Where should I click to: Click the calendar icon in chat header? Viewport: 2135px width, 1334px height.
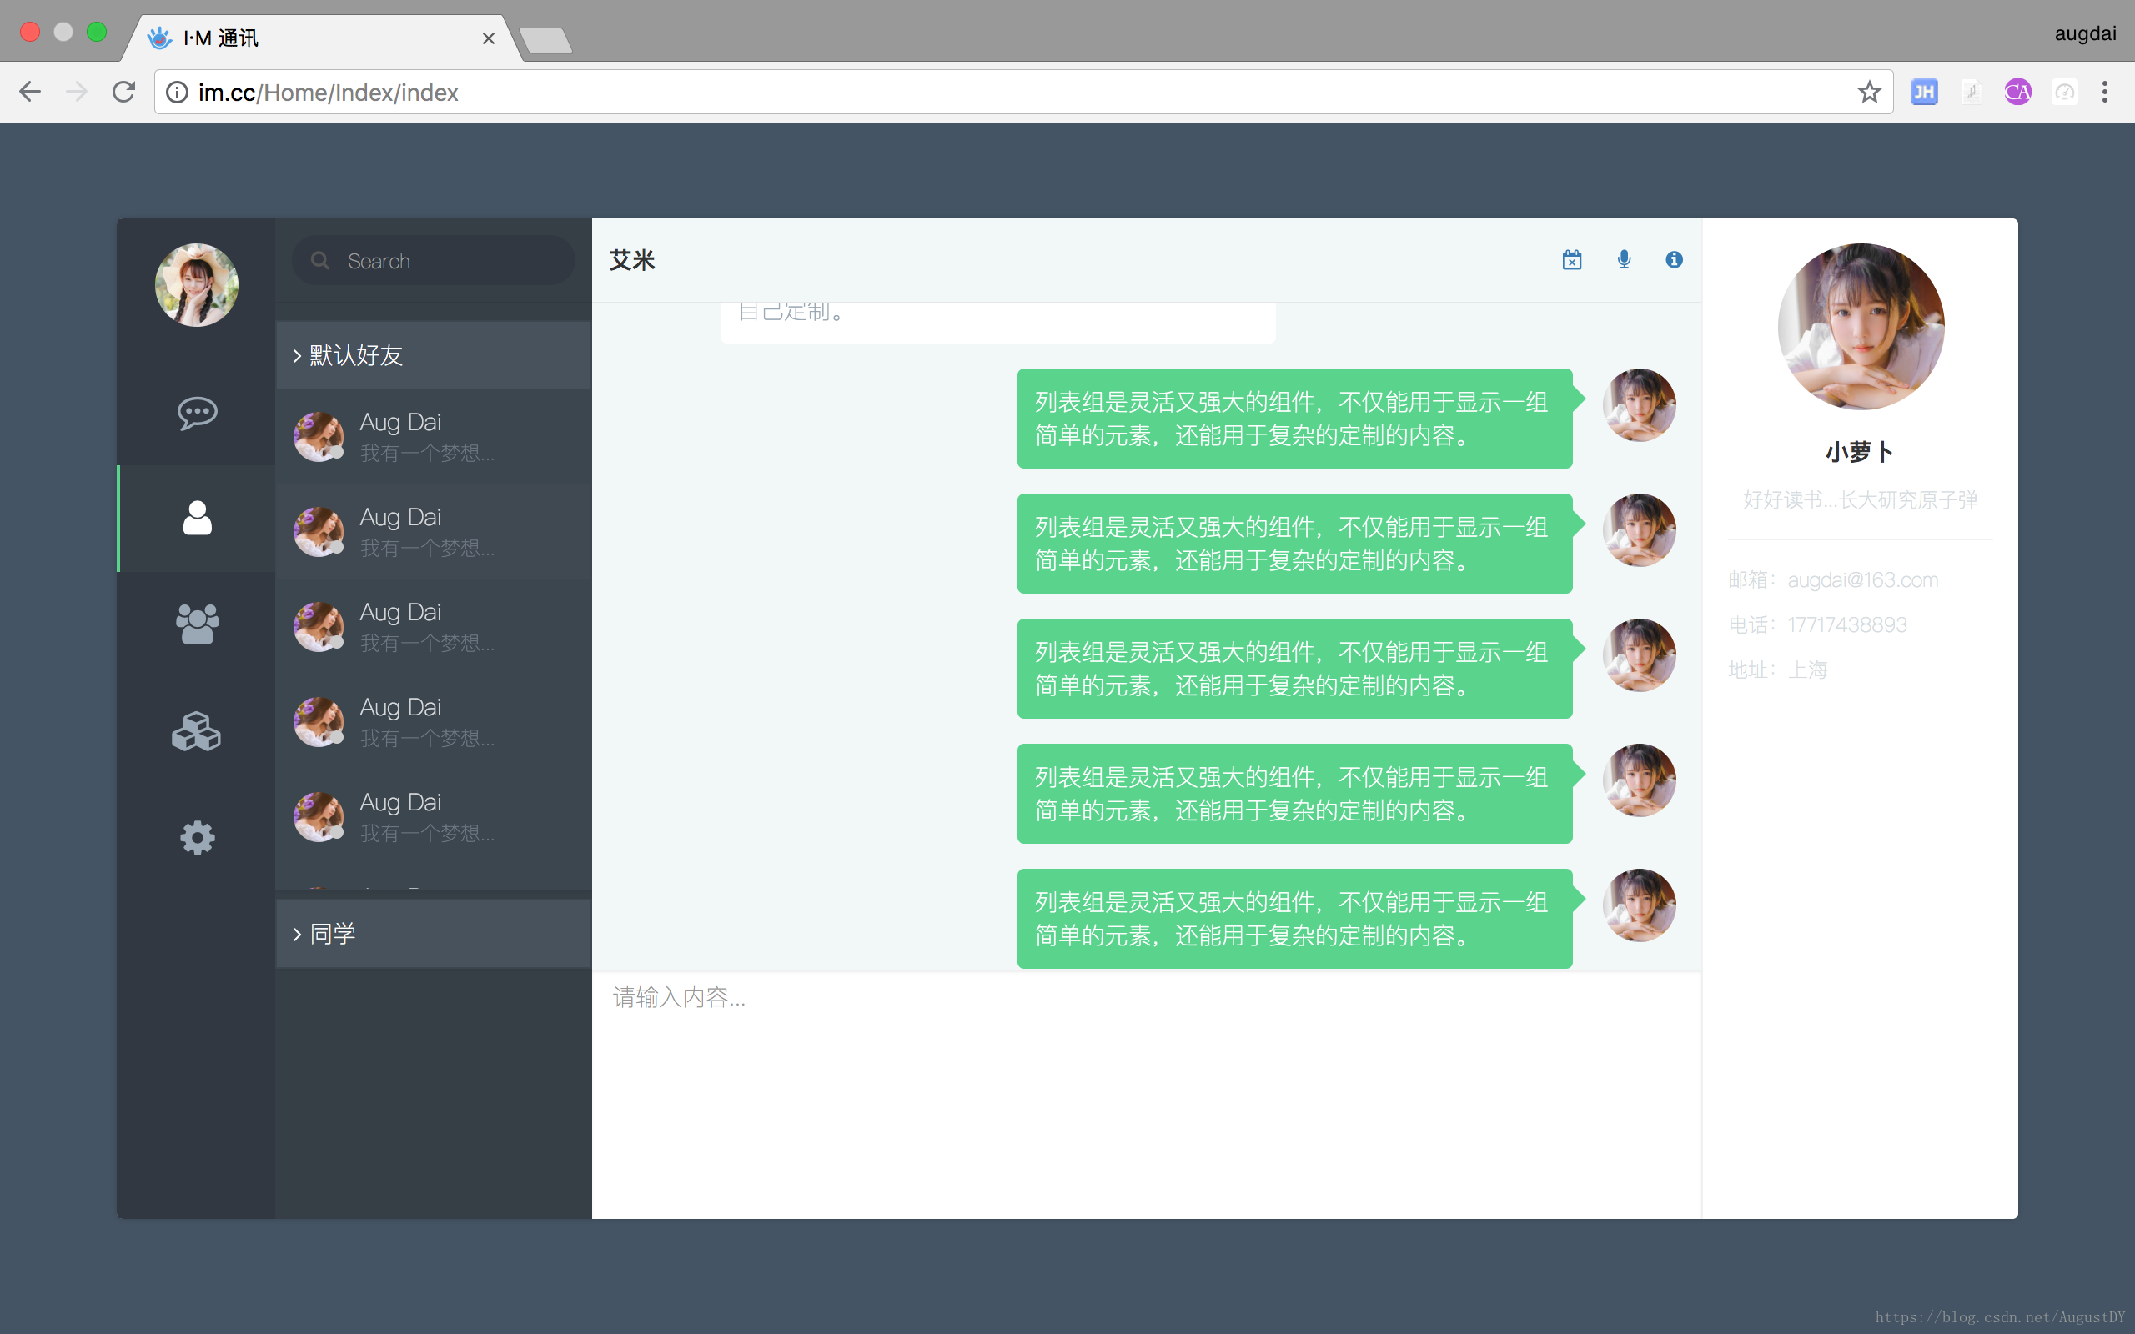[x=1571, y=260]
